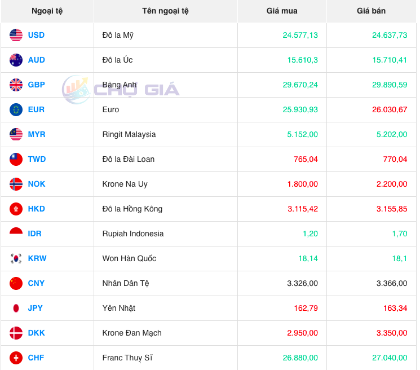The width and height of the screenshot is (420, 370).
Task: Click the Malaysia flag icon
Action: (x=16, y=134)
